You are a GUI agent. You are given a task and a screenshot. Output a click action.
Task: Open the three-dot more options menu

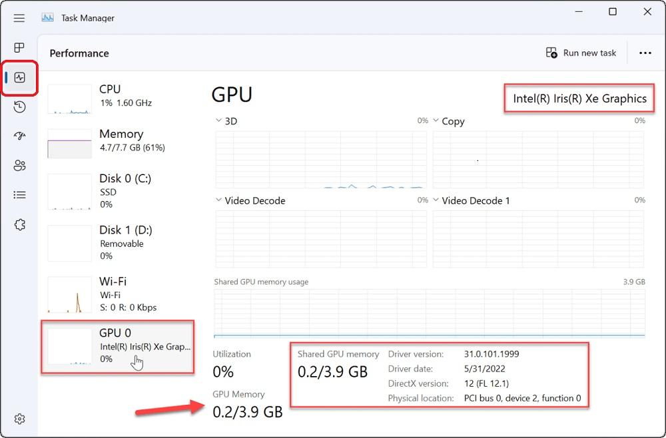click(x=645, y=53)
